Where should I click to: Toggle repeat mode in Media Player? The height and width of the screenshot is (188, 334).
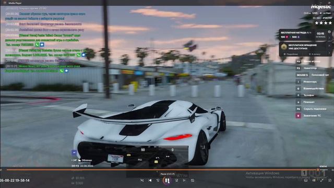point(193,180)
